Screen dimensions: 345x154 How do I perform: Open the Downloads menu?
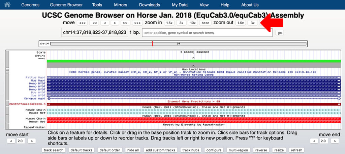point(150,5)
